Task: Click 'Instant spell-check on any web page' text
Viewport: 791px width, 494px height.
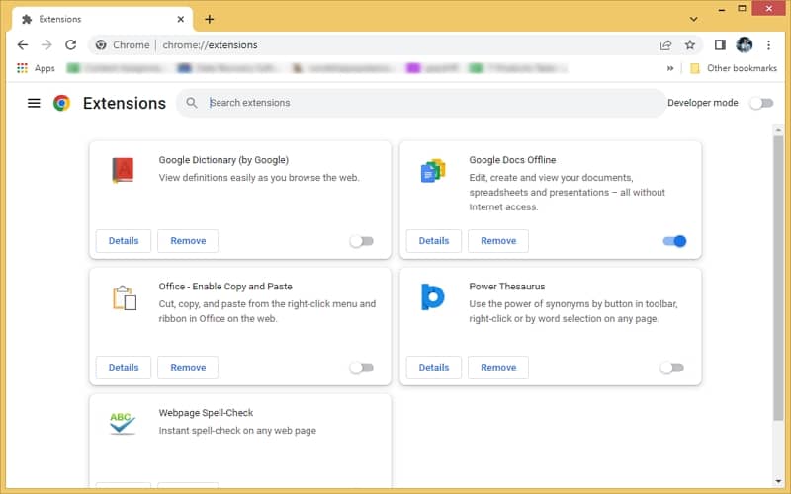Action: (x=237, y=431)
